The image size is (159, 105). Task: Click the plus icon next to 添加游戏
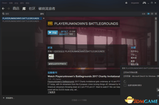[4, 98]
